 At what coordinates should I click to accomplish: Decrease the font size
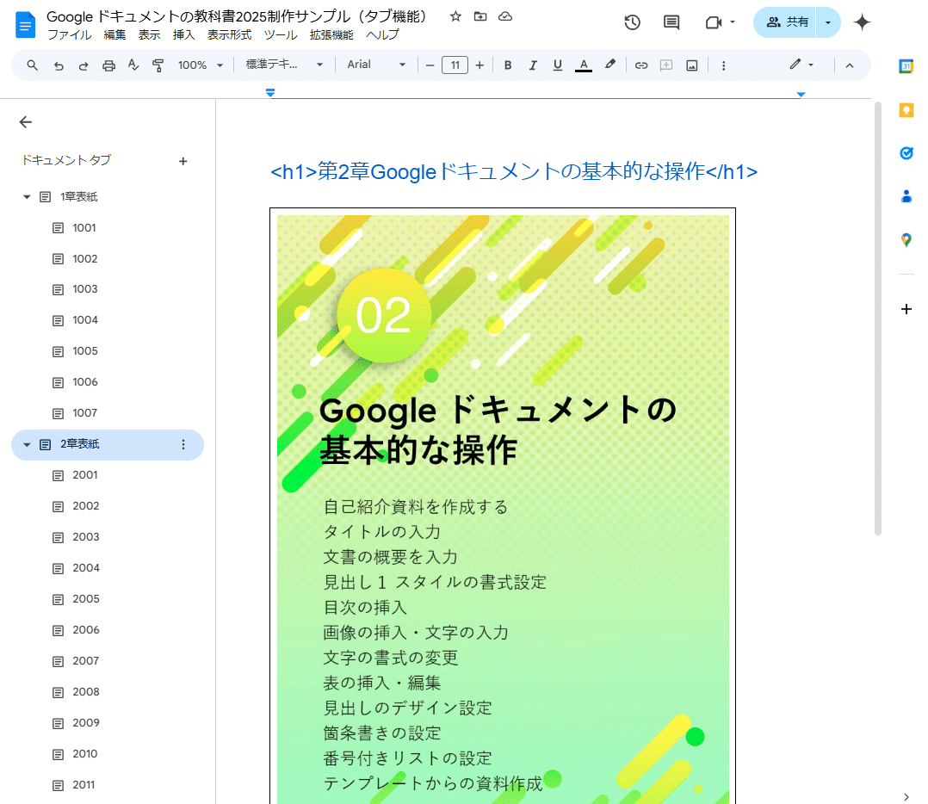pos(430,65)
